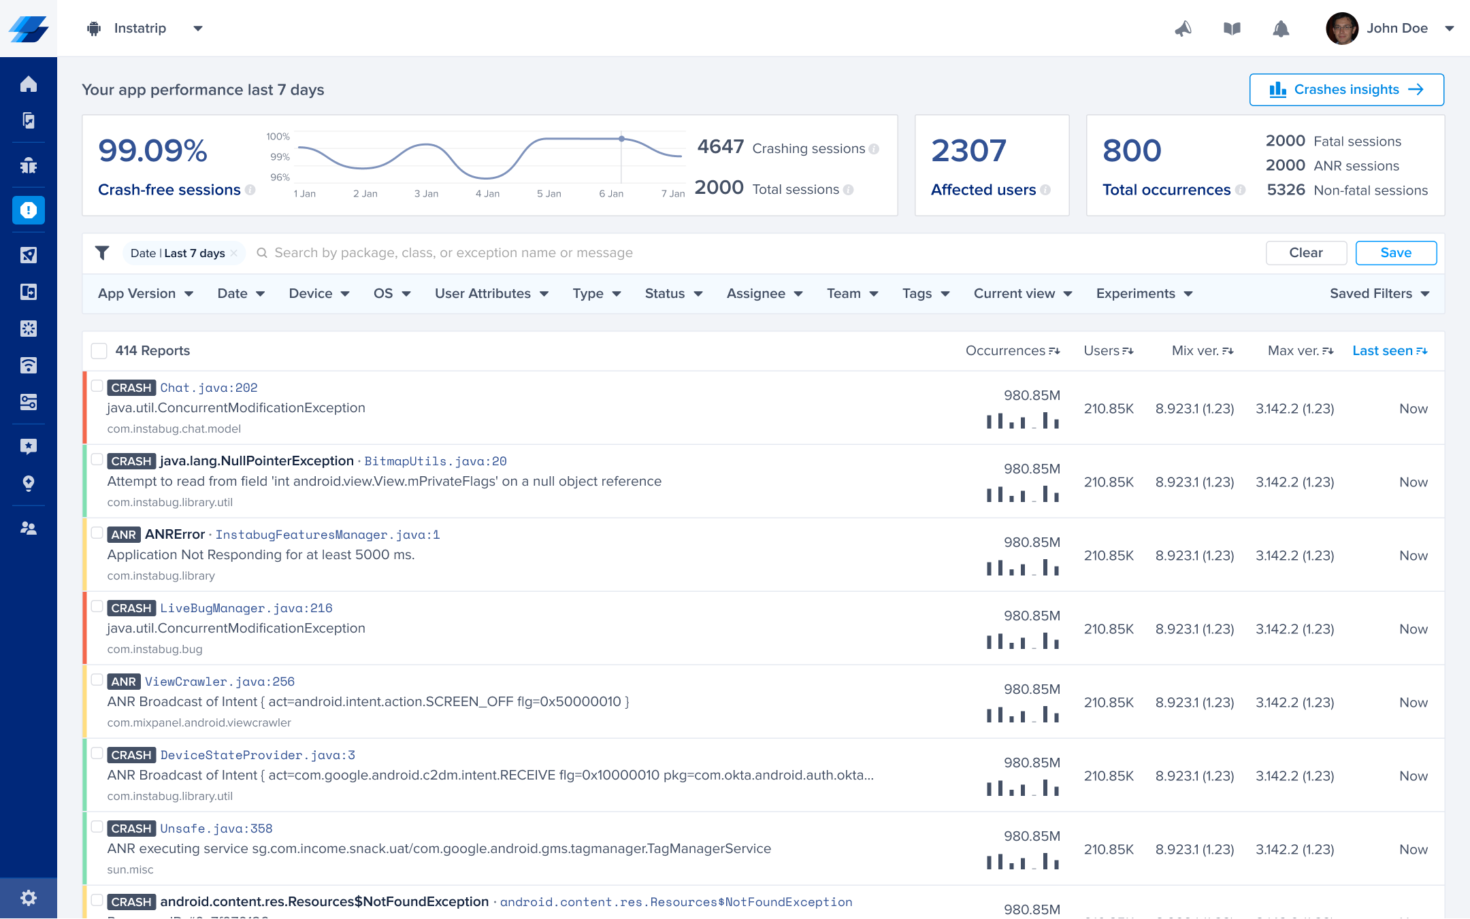The height and width of the screenshot is (919, 1470).
Task: Click the 6 Jan point on chart
Action: 621,139
